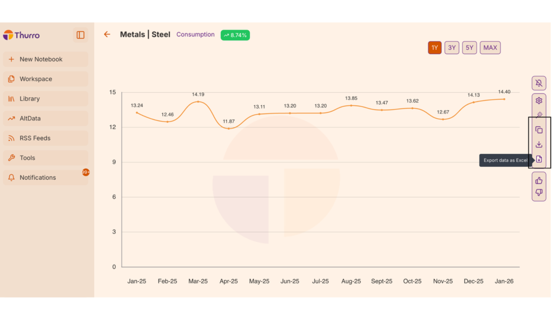Export data as Excel
The image size is (554, 311).
point(539,159)
